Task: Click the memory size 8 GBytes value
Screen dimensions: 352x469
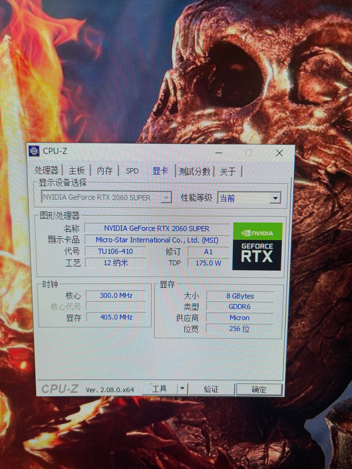Action: [240, 296]
